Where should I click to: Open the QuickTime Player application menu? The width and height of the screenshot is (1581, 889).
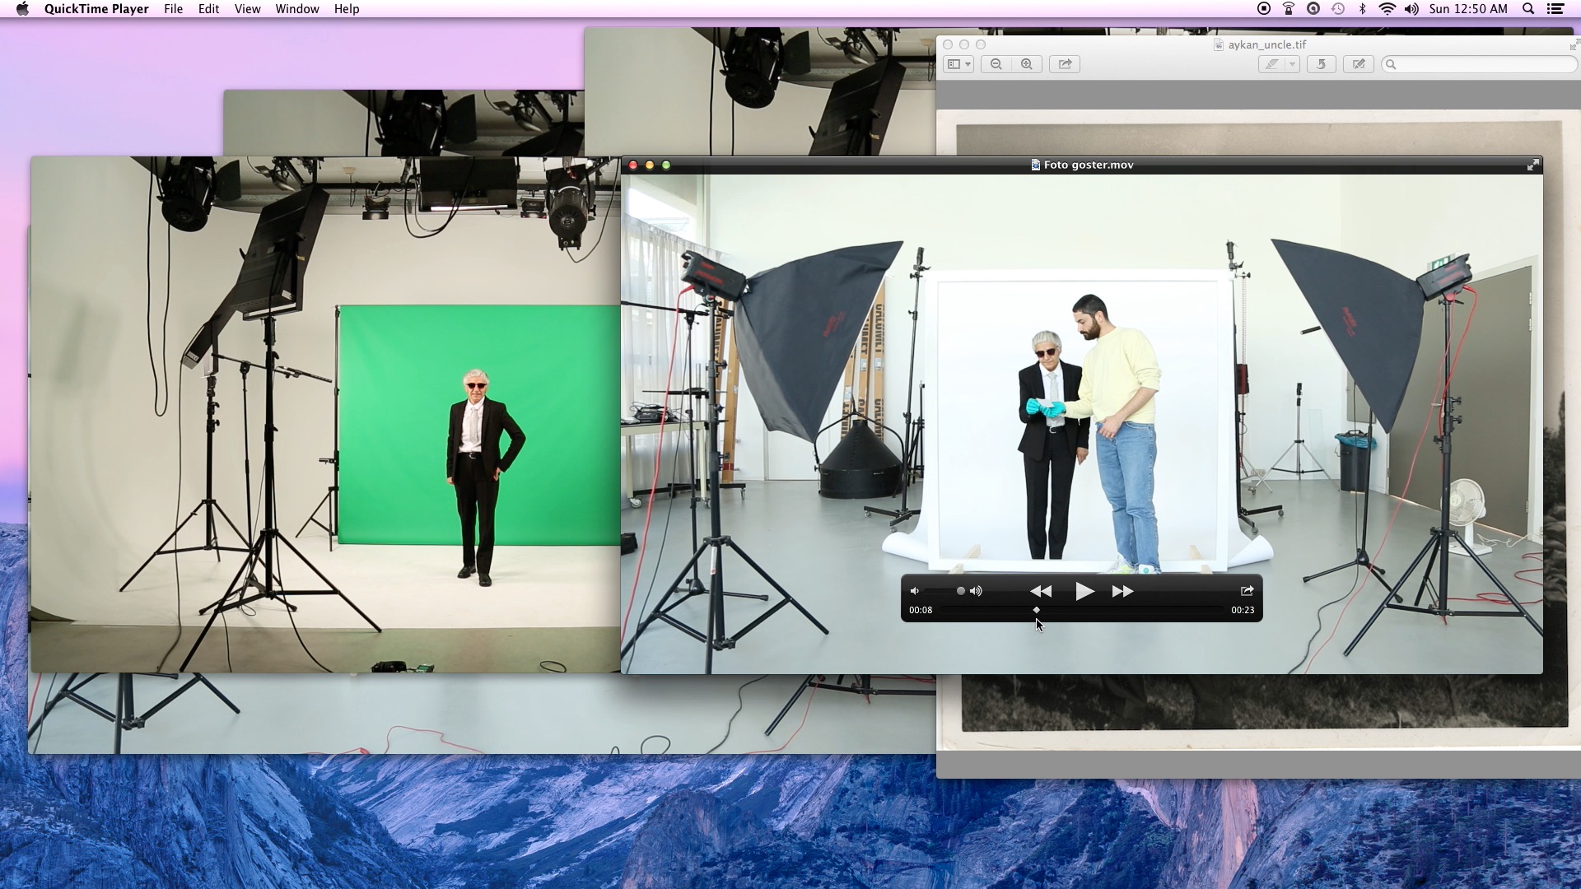tap(96, 9)
